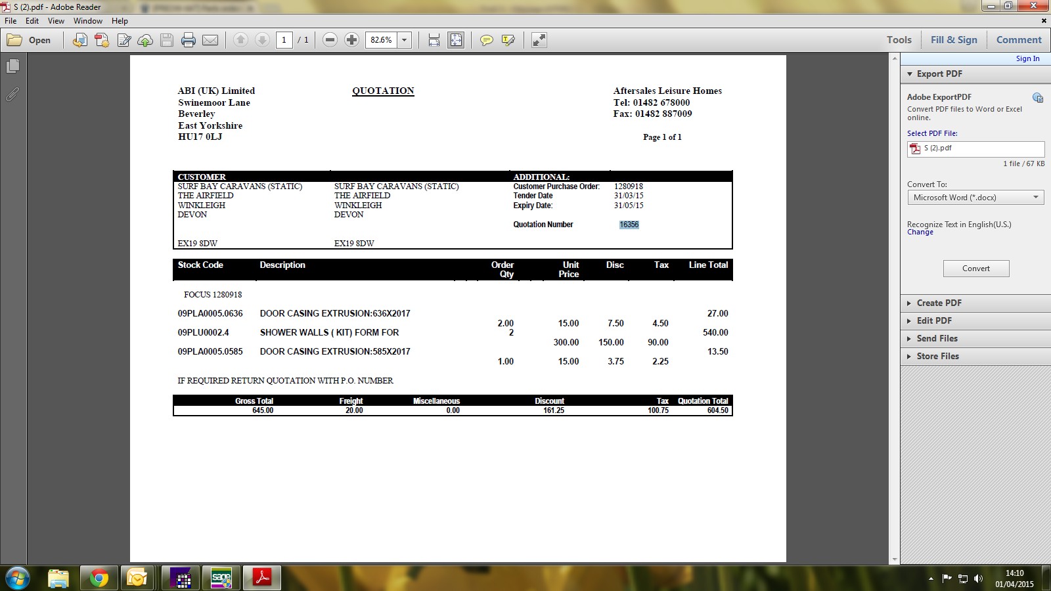Image resolution: width=1051 pixels, height=591 pixels.
Task: Click the quotation total value 604.50
Action: coord(717,410)
